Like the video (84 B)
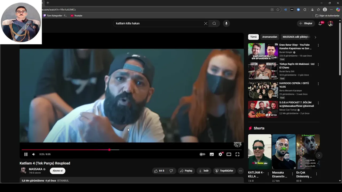This screenshot has height=192, width=342. click(x=159, y=171)
